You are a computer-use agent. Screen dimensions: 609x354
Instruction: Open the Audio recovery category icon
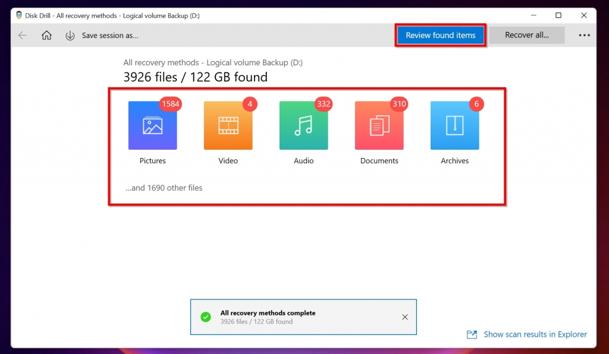coord(303,125)
